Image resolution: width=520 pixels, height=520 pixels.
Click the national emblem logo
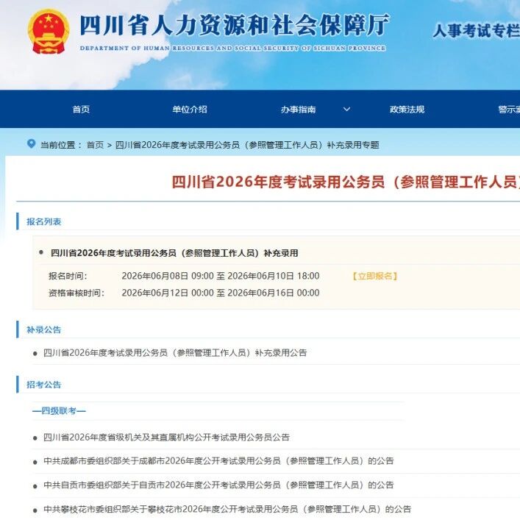49,32
